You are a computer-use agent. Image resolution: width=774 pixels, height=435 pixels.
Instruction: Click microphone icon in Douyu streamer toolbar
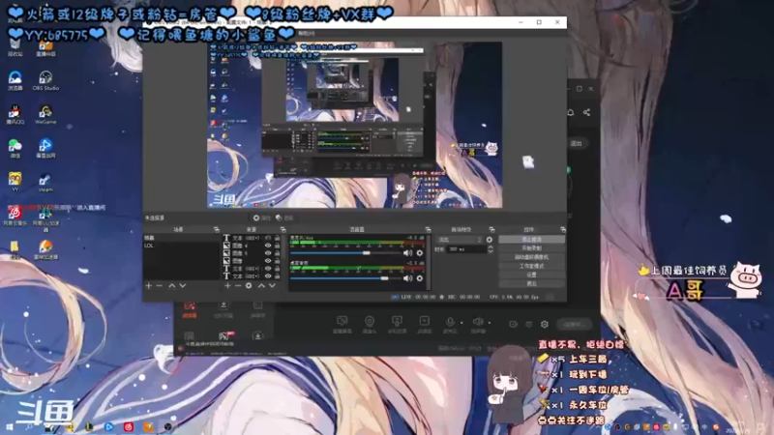(450, 324)
